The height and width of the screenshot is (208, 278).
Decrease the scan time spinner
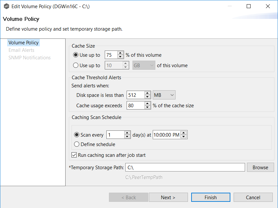[x=184, y=137]
